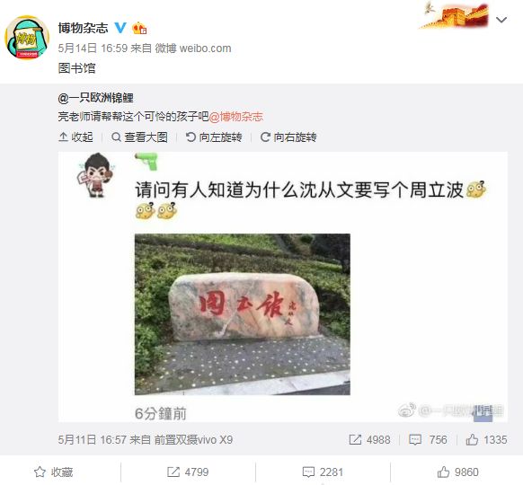Open 查看大图 to view large image

pos(140,137)
